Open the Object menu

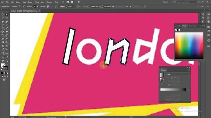pos(18,2)
